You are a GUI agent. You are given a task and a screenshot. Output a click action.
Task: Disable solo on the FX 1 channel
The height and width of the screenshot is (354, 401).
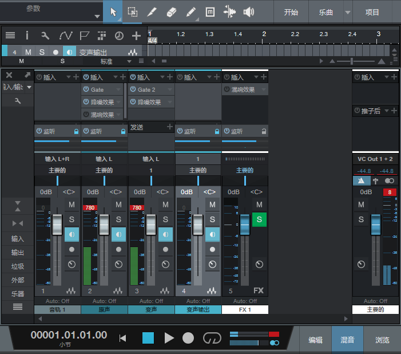[x=259, y=219]
